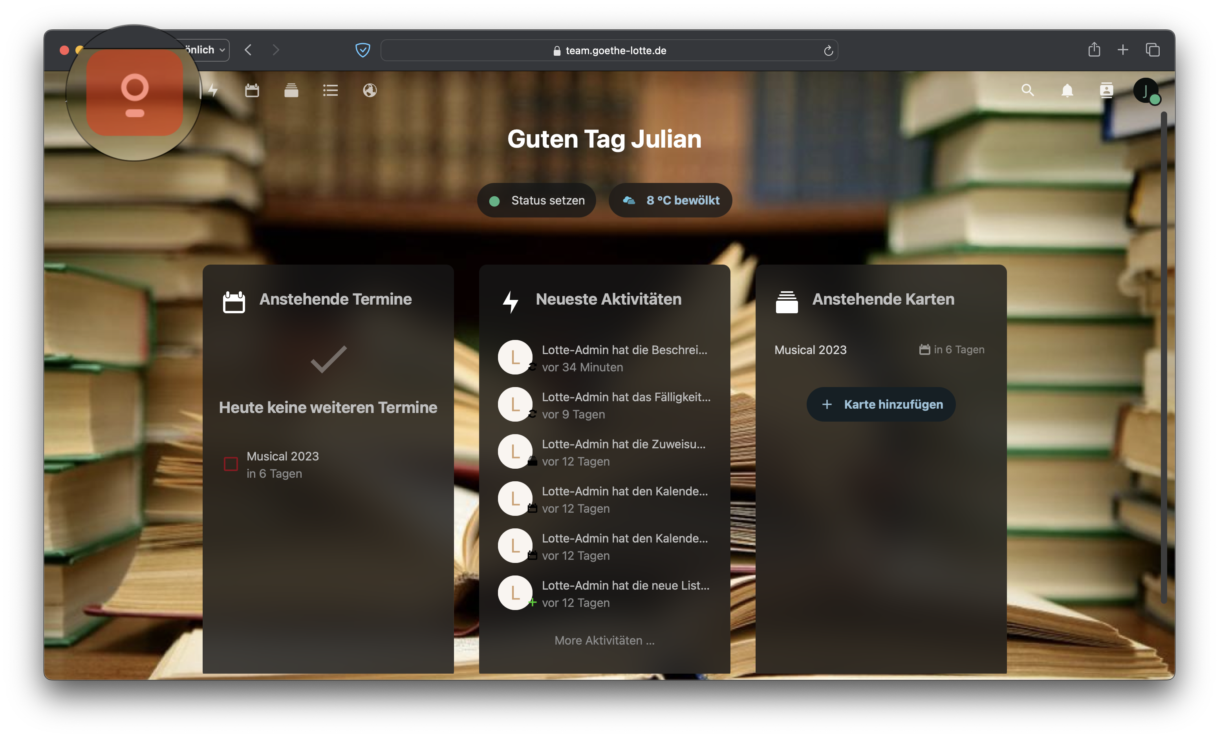Reload the page with refresh icon

828,51
